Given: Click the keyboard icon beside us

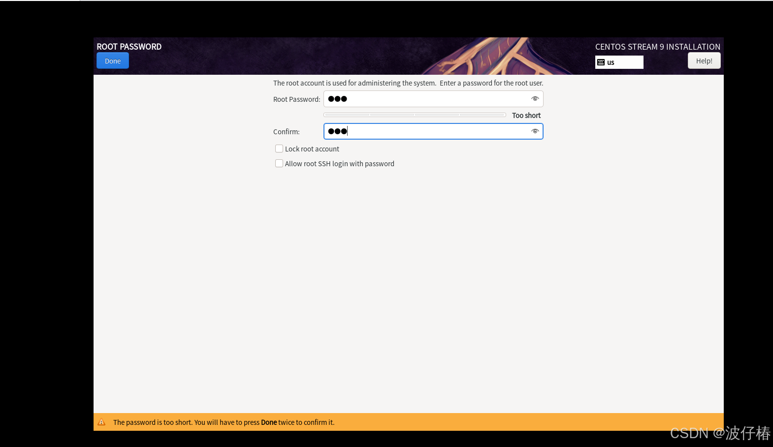Looking at the screenshot, I should click(x=601, y=62).
